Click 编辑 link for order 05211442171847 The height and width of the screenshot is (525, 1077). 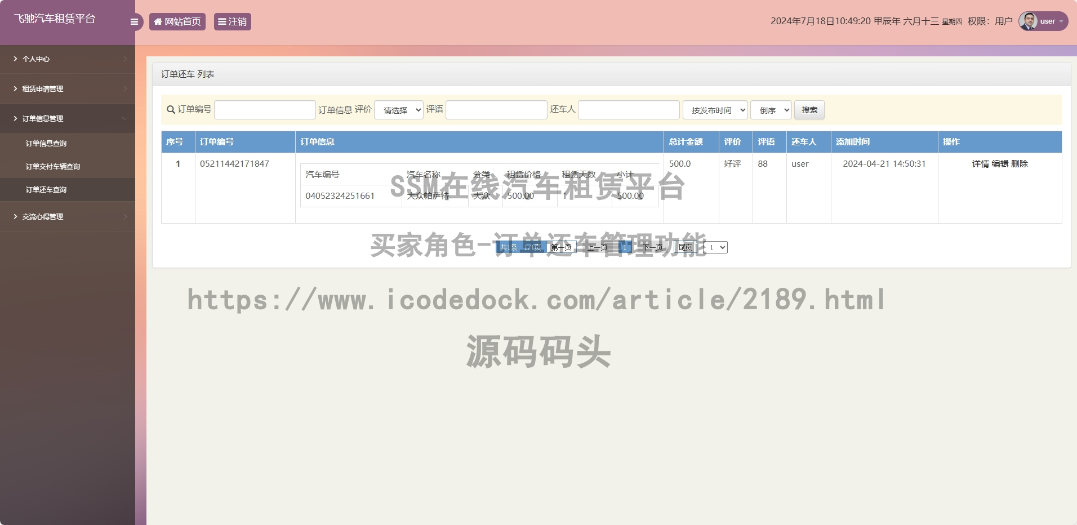[x=1000, y=164]
